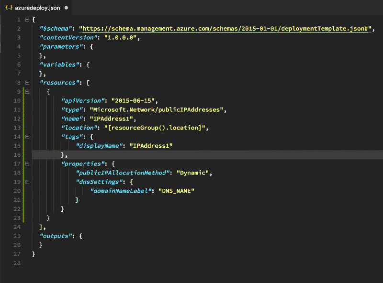Screen dimensions: 383x283
Task: Click the "outputs" property key
Action: tap(56, 236)
